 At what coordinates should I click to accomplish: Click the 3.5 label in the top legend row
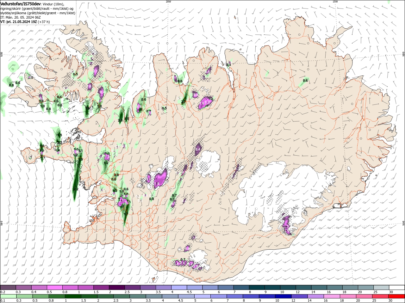(x=158, y=292)
